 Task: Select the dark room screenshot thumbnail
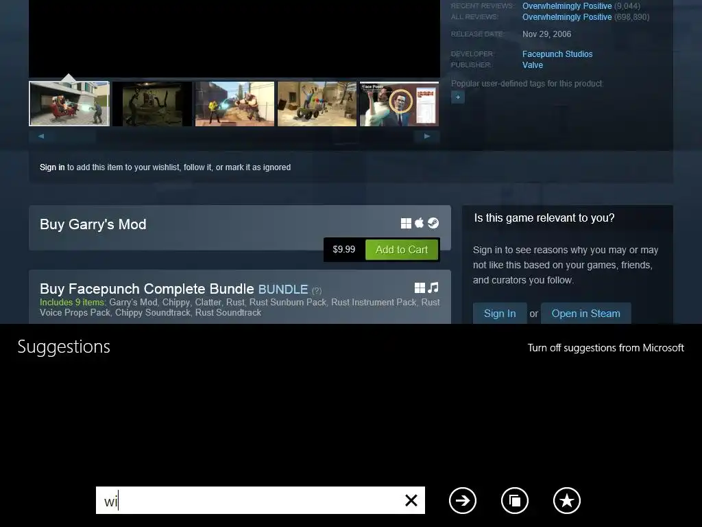[x=152, y=104]
